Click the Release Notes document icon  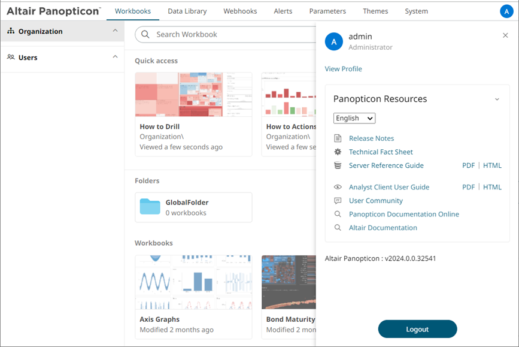[x=338, y=138]
